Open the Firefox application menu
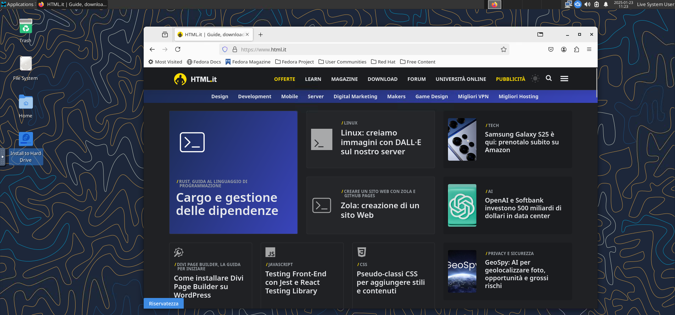Viewport: 675px width, 315px height. click(589, 49)
